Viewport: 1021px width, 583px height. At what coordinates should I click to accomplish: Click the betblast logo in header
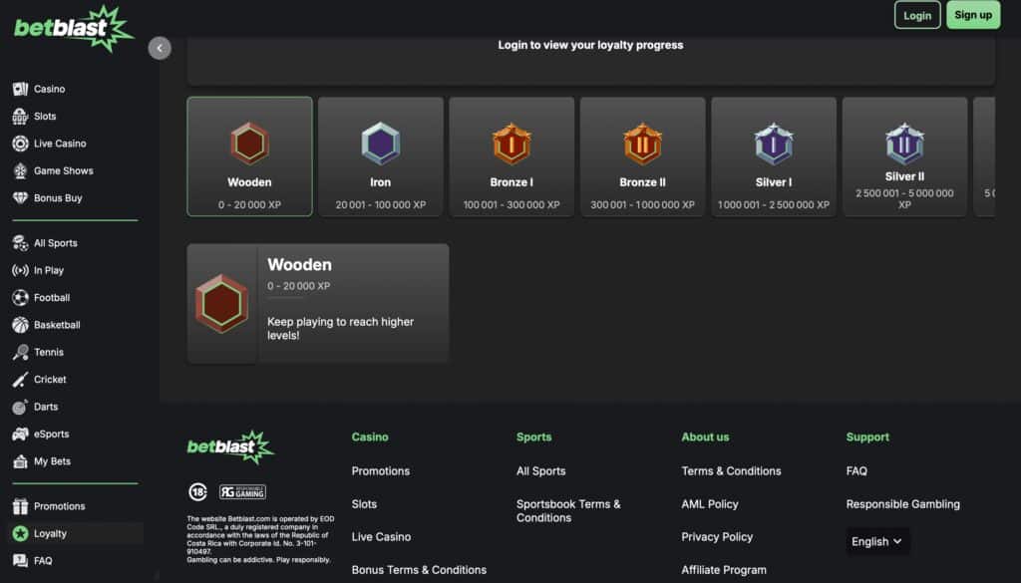point(73,28)
